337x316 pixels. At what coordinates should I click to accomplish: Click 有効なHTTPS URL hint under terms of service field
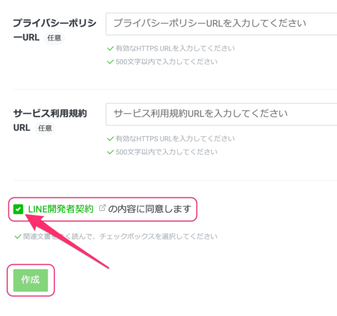[x=175, y=139]
